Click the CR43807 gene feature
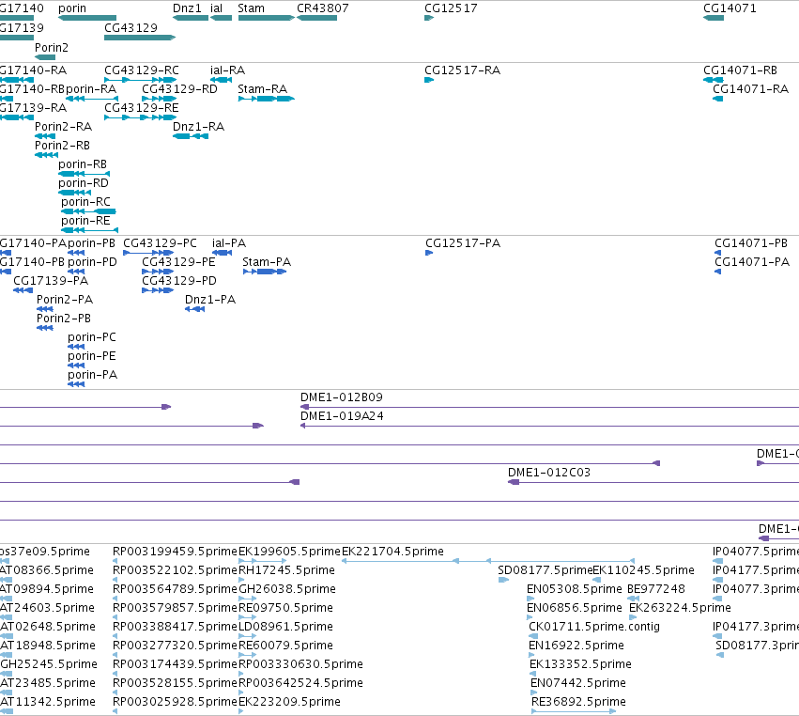Image resolution: width=799 pixels, height=716 pixels. 316,18
